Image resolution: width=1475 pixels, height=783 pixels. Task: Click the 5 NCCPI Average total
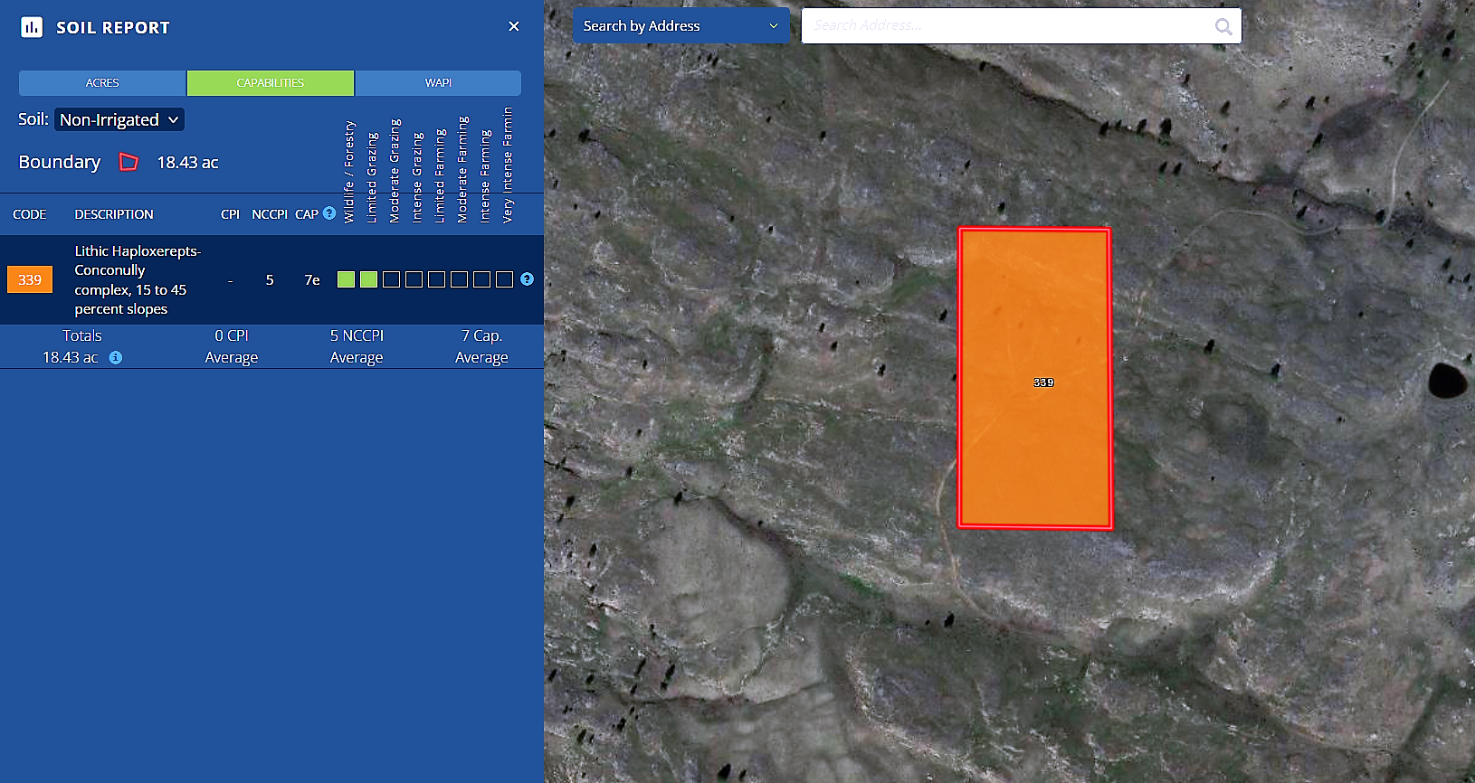(357, 346)
